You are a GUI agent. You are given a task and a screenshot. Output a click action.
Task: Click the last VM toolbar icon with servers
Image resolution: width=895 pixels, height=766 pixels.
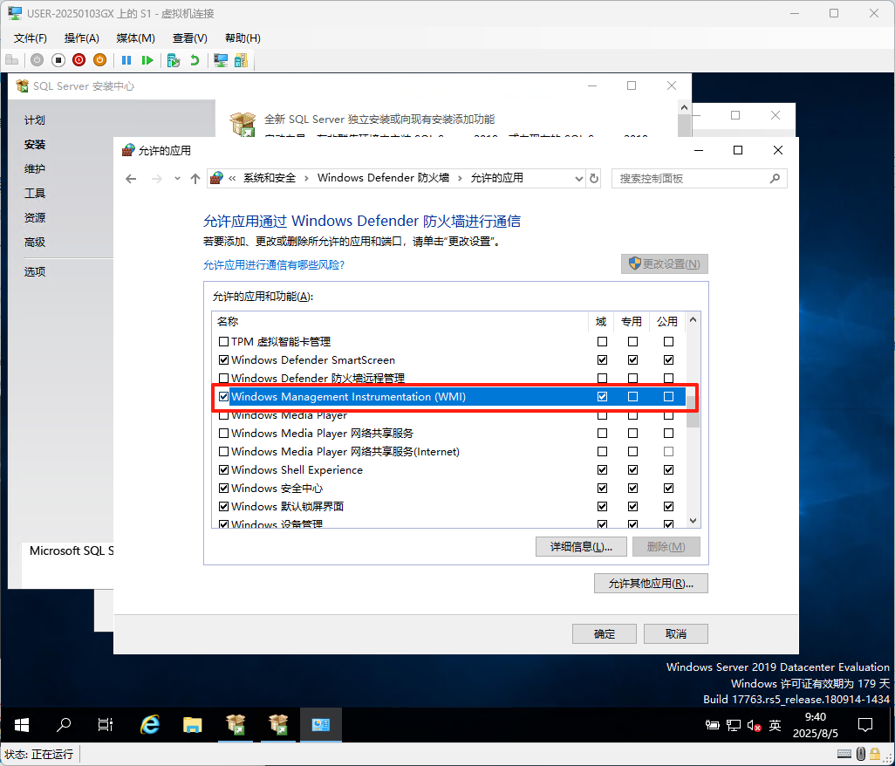click(241, 60)
